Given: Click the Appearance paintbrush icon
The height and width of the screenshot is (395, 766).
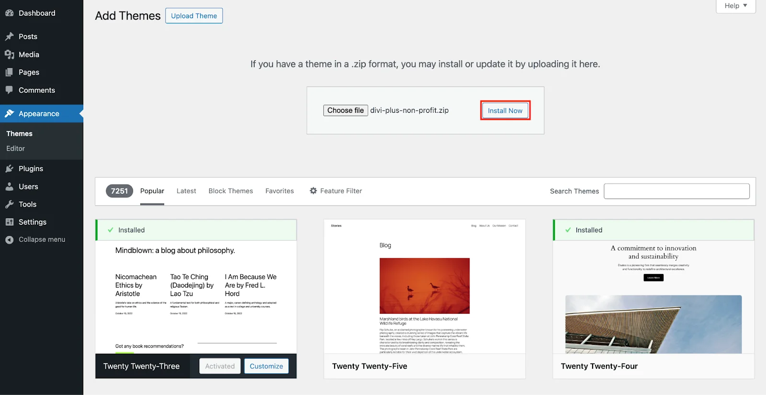Looking at the screenshot, I should [9, 114].
